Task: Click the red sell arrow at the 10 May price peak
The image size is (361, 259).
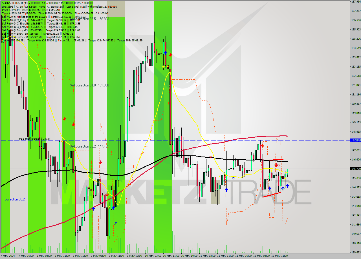Action: point(170,55)
